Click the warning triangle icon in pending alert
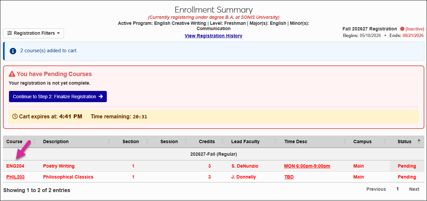 pyautogui.click(x=12, y=74)
